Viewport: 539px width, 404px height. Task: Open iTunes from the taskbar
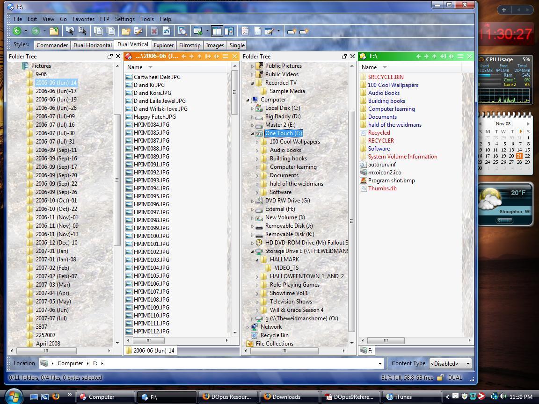pyautogui.click(x=402, y=397)
